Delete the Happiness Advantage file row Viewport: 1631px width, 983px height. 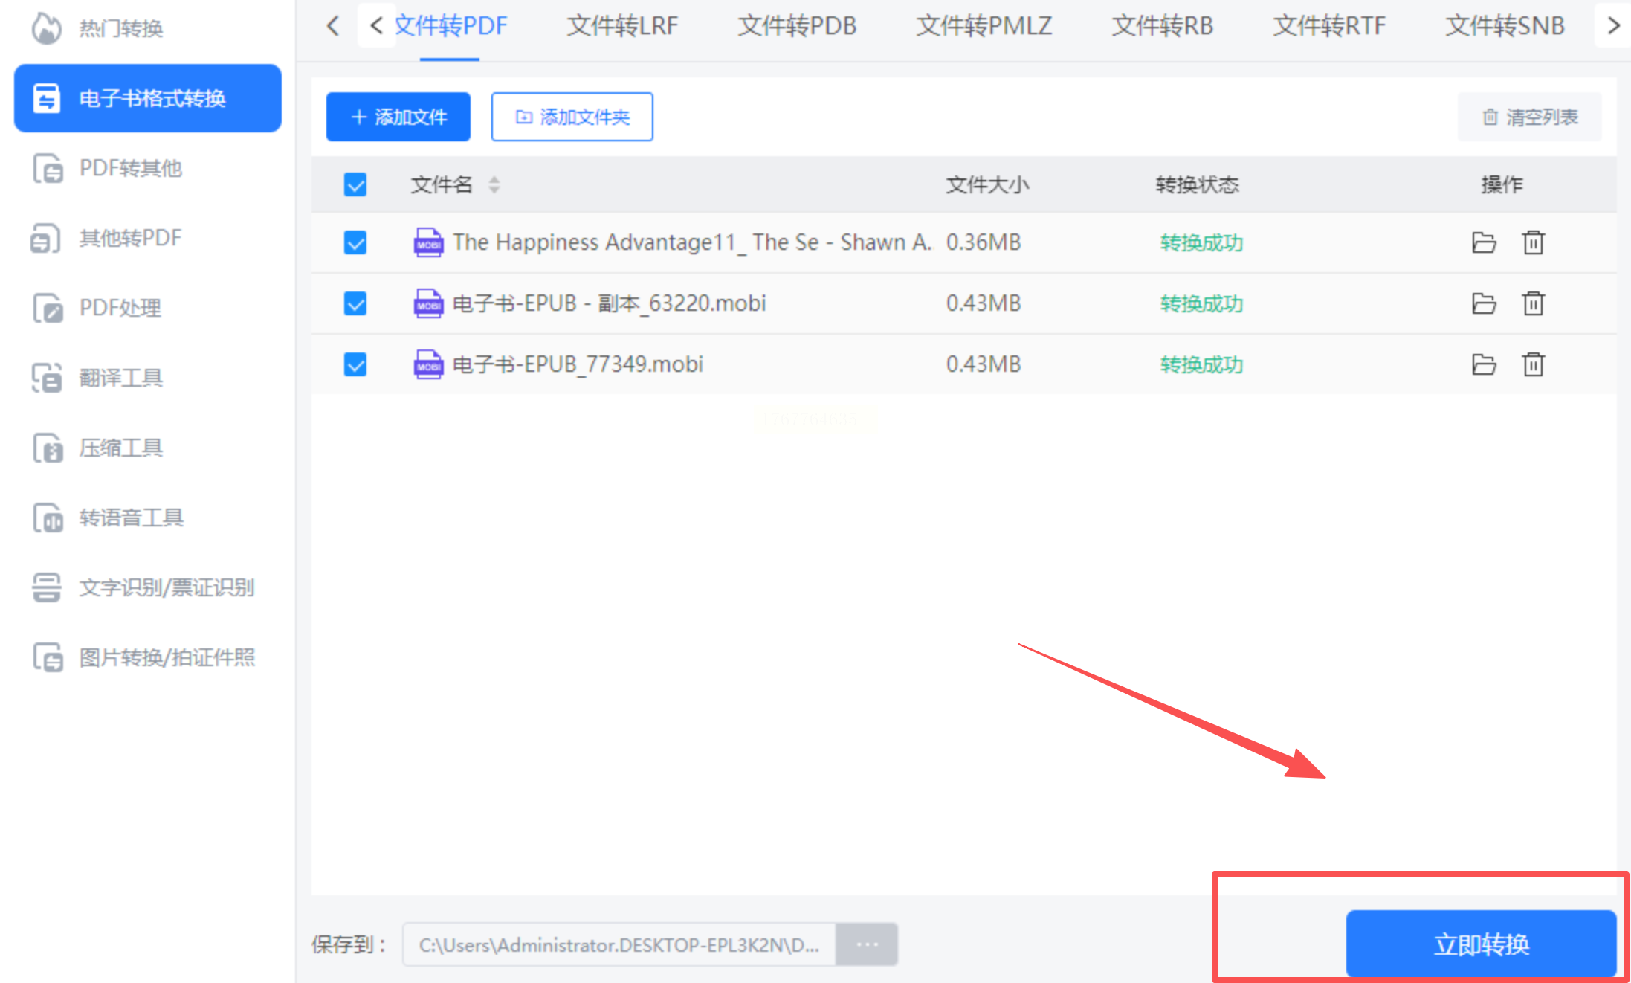pos(1533,242)
